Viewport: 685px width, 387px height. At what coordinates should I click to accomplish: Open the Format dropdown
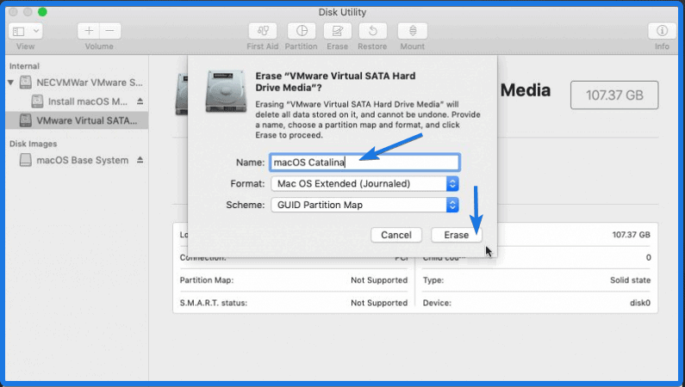pyautogui.click(x=364, y=183)
